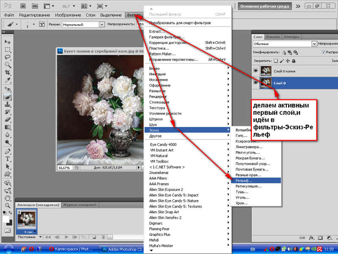Select the Custom Shape tool
The width and height of the screenshot is (338, 254).
8,174
